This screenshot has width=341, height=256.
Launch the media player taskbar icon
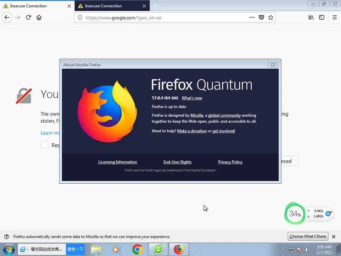116,249
